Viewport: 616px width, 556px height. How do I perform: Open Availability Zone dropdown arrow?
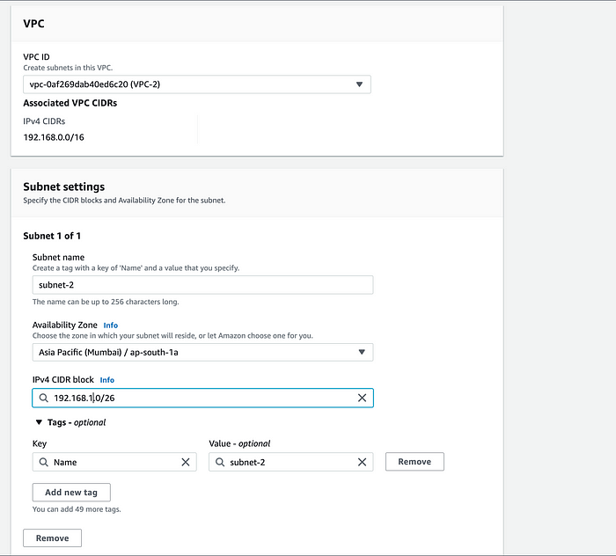362,352
